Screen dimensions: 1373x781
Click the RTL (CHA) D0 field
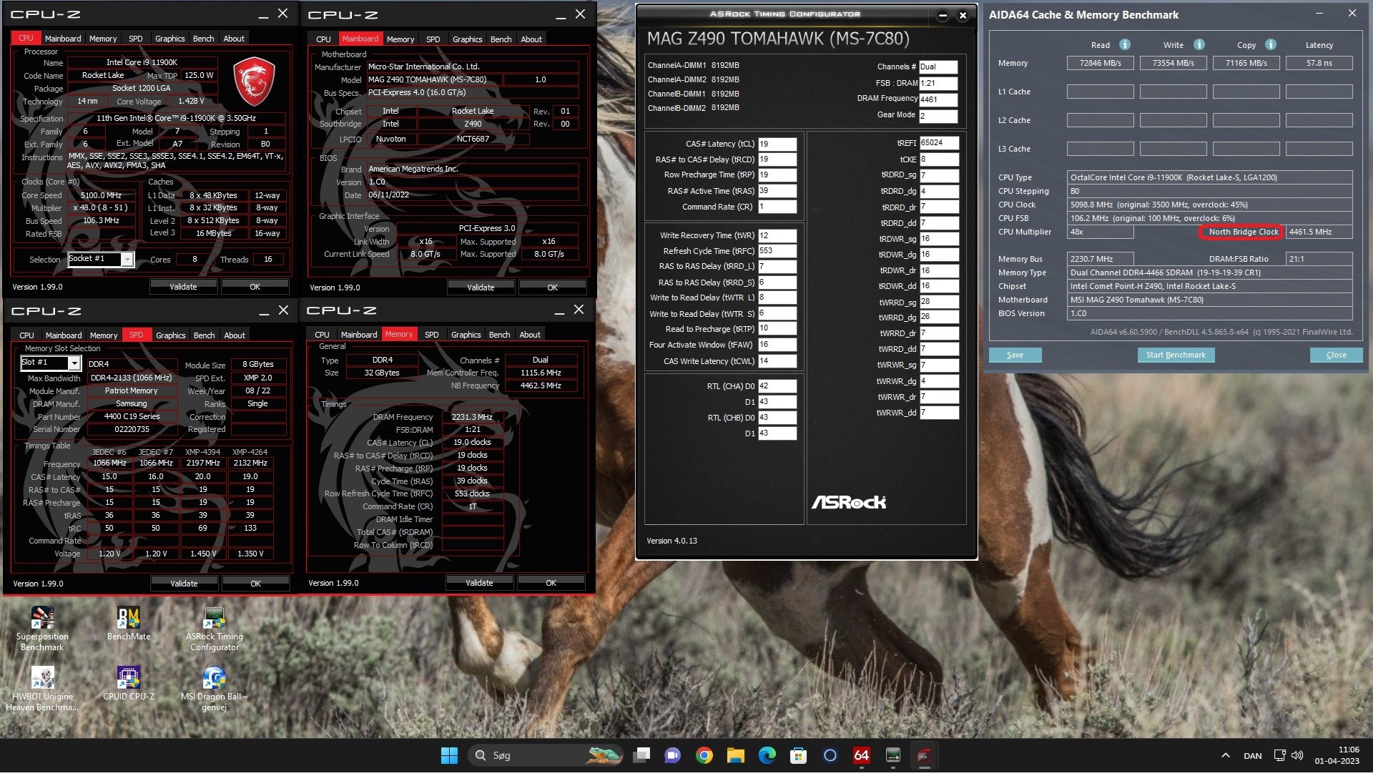(777, 385)
